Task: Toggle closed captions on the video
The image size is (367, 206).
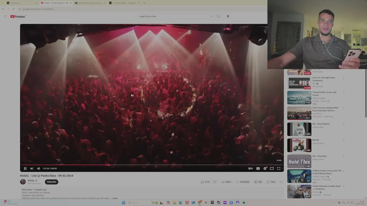Action: click(258, 169)
